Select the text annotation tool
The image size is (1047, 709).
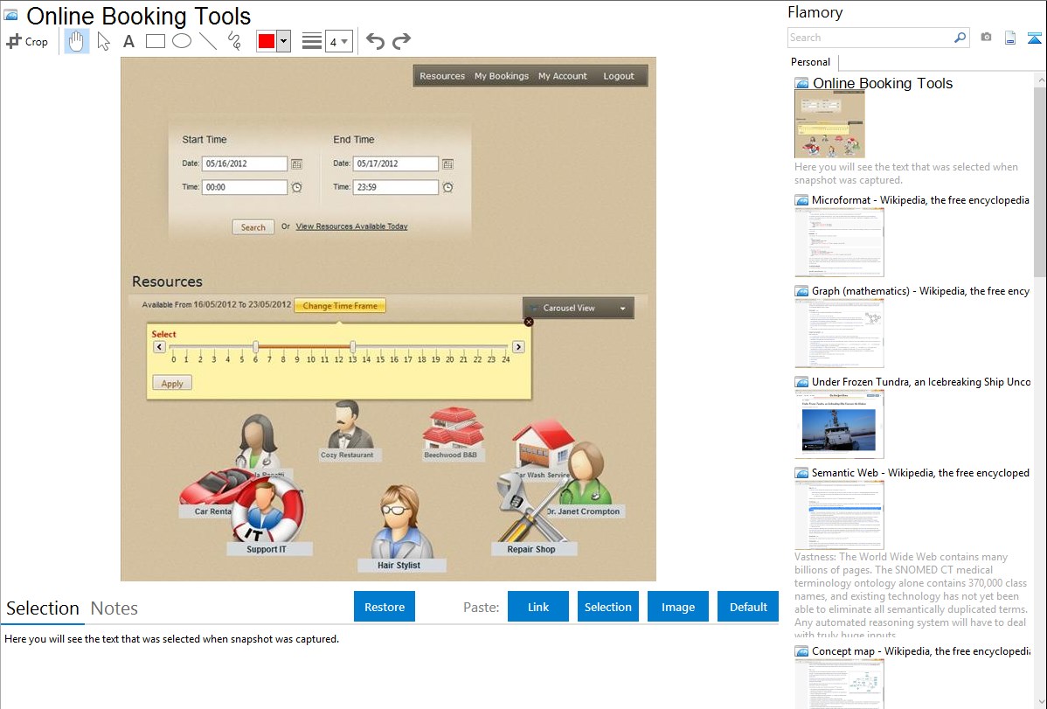tap(128, 41)
